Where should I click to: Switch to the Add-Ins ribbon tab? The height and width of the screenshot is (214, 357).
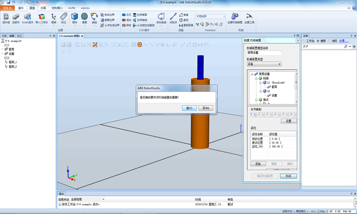click(x=85, y=8)
